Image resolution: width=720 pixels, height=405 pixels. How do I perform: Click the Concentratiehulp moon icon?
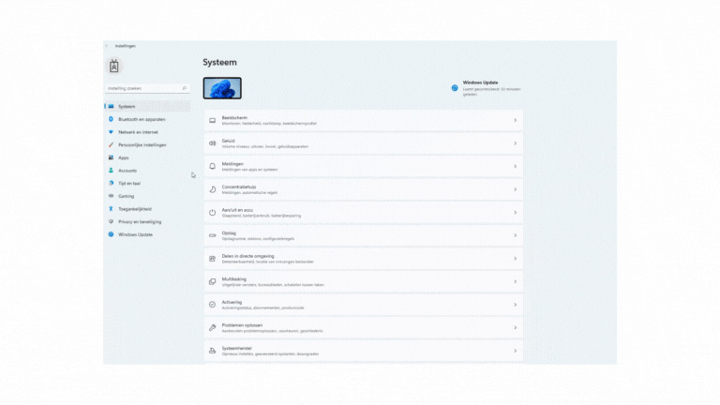click(212, 189)
